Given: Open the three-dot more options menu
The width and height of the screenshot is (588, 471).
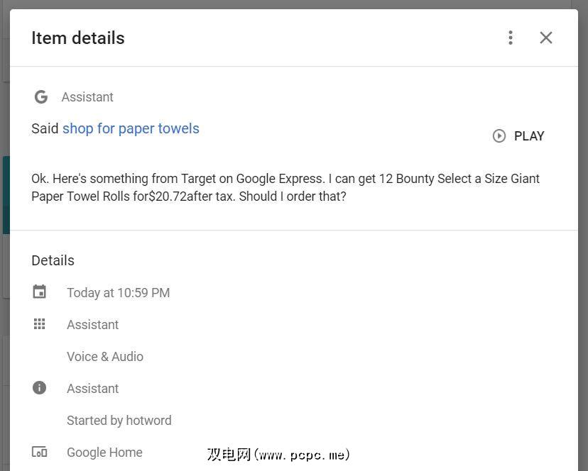Looking at the screenshot, I should [x=511, y=38].
